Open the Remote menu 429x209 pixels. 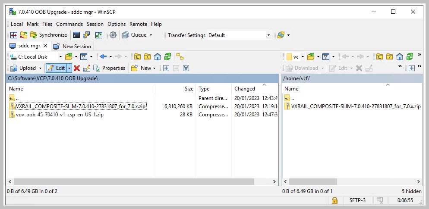(x=139, y=24)
